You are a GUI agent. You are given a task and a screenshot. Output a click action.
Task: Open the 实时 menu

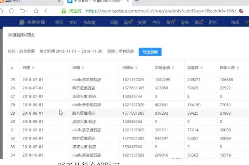point(73,23)
